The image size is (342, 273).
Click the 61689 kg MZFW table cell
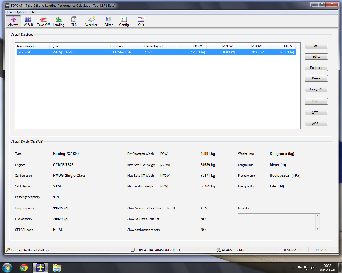click(227, 52)
